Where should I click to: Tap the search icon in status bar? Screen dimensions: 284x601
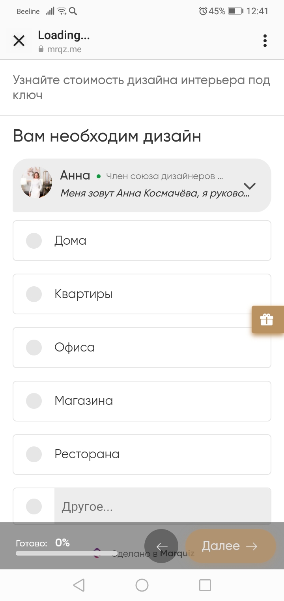(x=73, y=11)
